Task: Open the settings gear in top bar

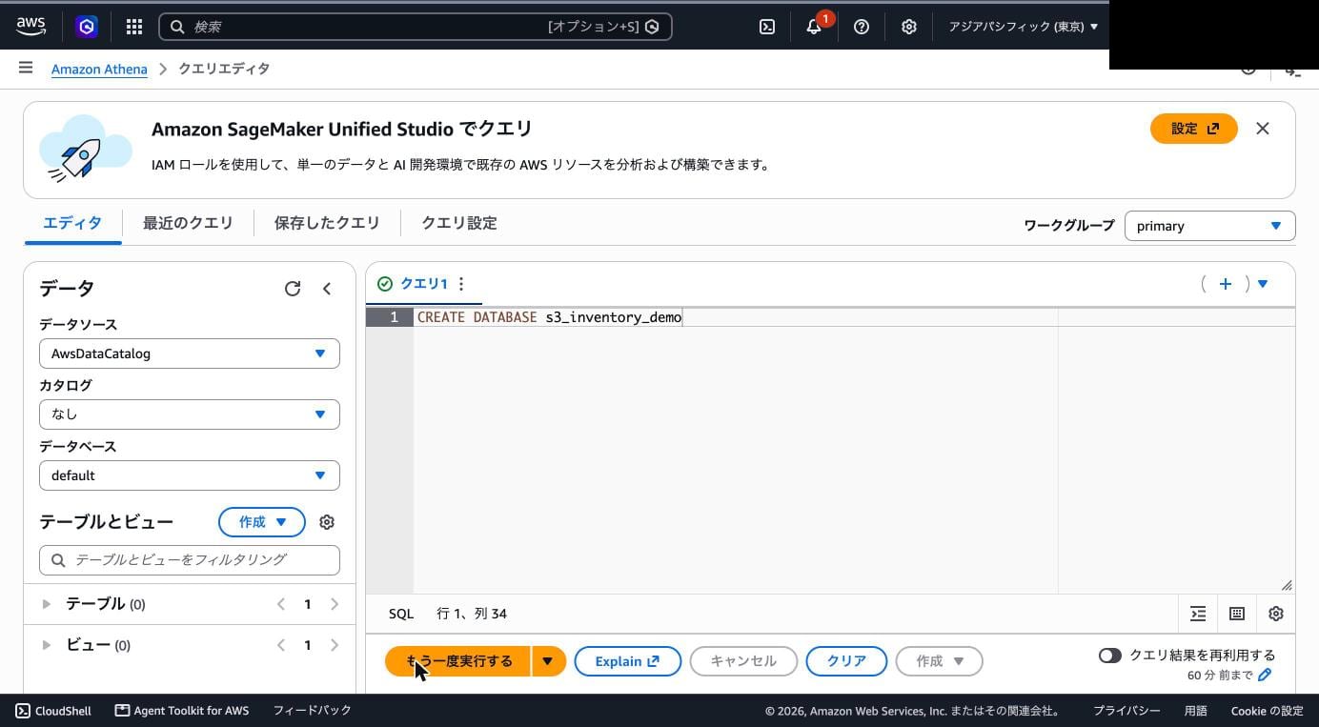Action: click(x=909, y=27)
